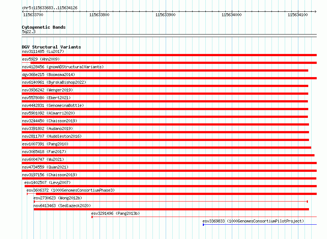Open nsv5578080 (Ebert2021) variant
This screenshot has width=327, height=239.
(46, 98)
